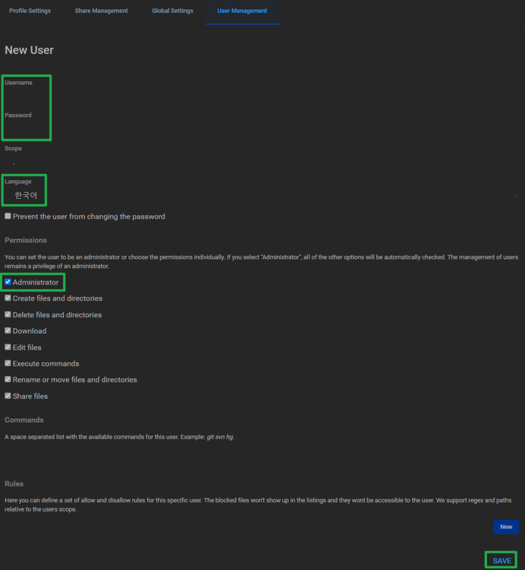Toggle the Download permission checkbox
The width and height of the screenshot is (525, 570).
click(x=8, y=331)
